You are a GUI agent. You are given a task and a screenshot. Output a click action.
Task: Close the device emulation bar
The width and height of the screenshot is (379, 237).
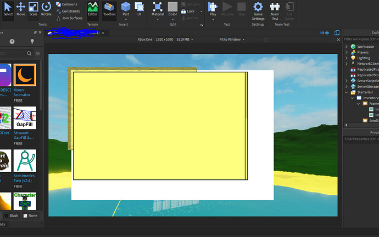coord(338,39)
